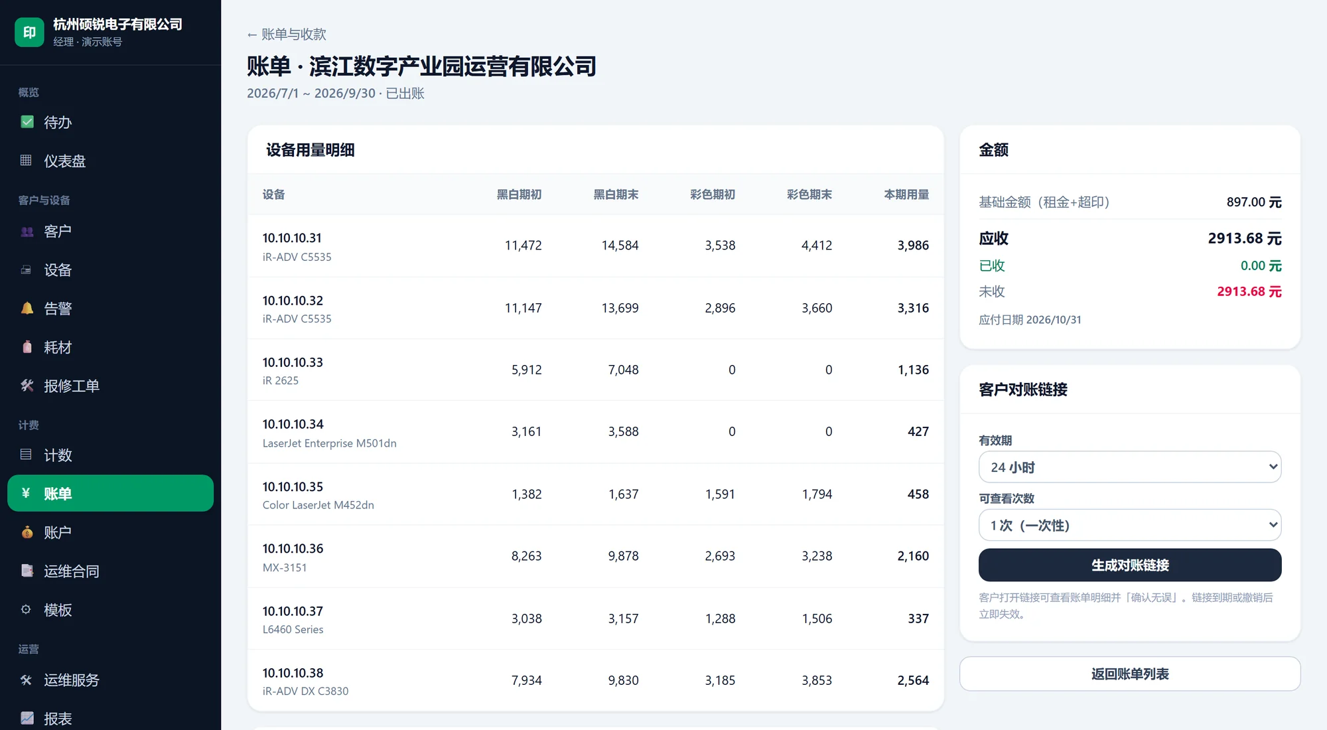Go to 待办 in the sidebar
The width and height of the screenshot is (1327, 730).
pos(110,122)
